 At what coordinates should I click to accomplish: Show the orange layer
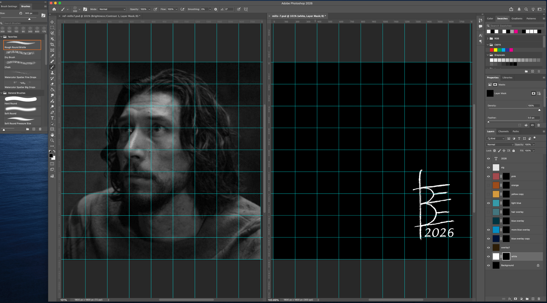click(488, 185)
